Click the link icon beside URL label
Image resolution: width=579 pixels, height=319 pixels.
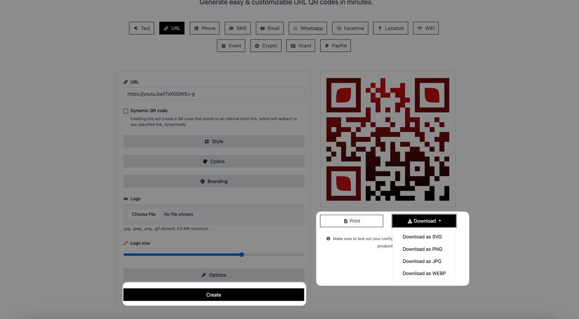[x=126, y=82]
